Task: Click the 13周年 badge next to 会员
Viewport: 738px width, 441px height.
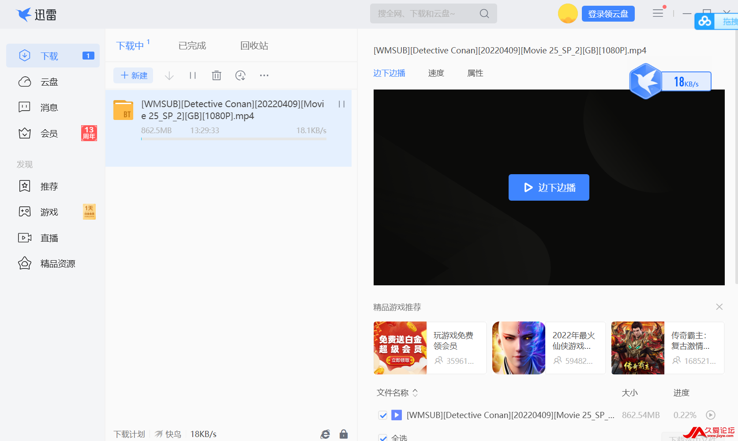Action: (89, 133)
